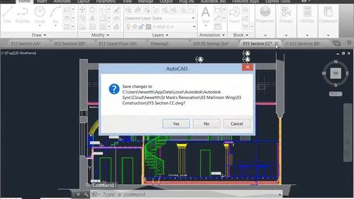
Task: Click the Text annotation tool
Action: 205,15
